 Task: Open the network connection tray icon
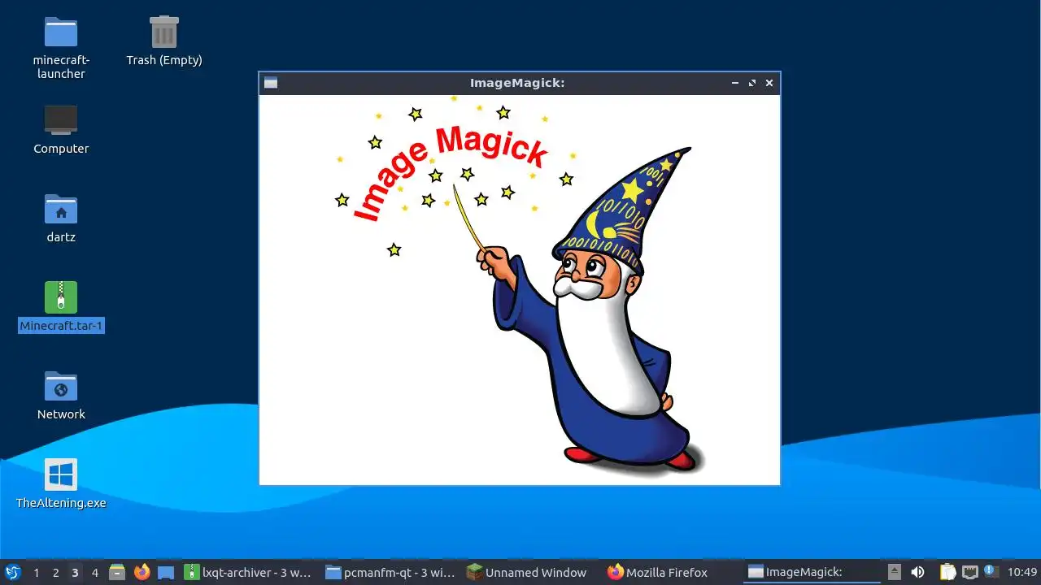point(969,572)
